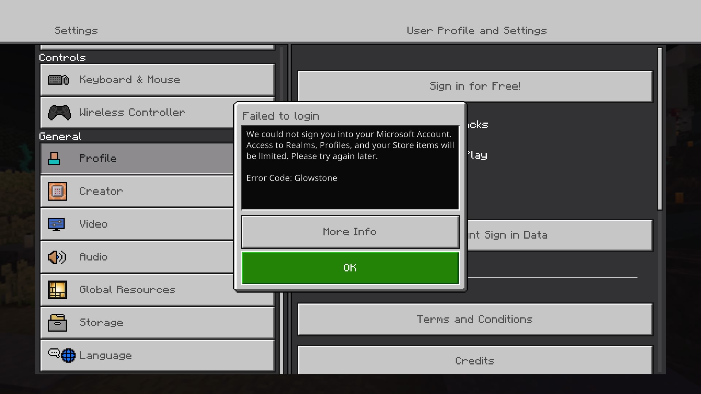Click the Video monitor icon
701x394 pixels.
[x=57, y=224]
